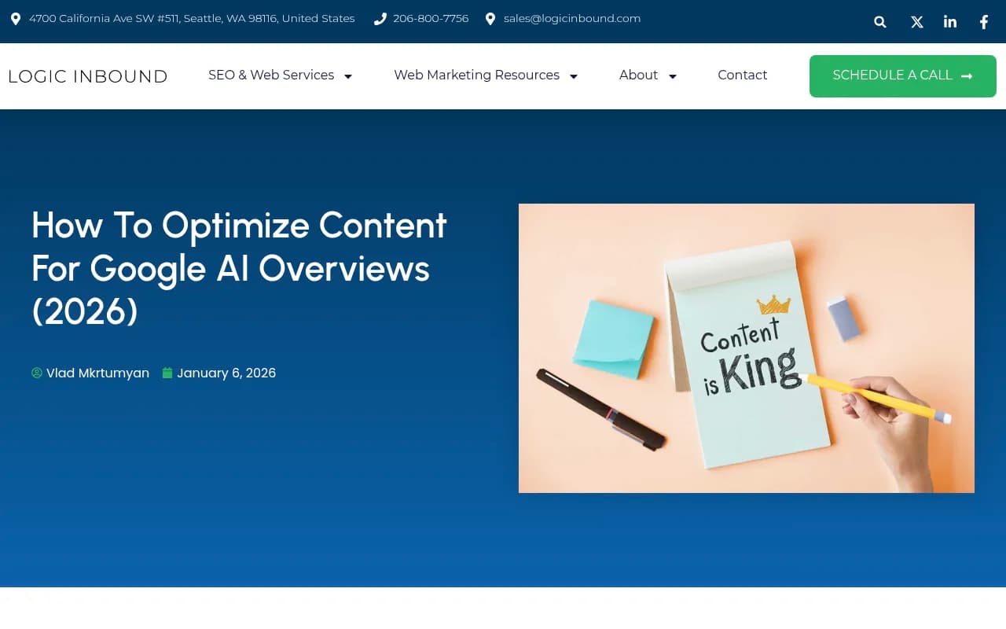Expand the About dropdown arrow

pyautogui.click(x=673, y=76)
